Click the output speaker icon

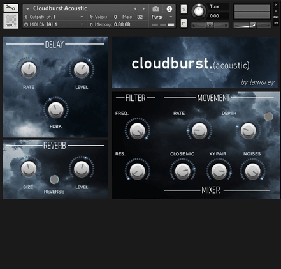click(26, 17)
